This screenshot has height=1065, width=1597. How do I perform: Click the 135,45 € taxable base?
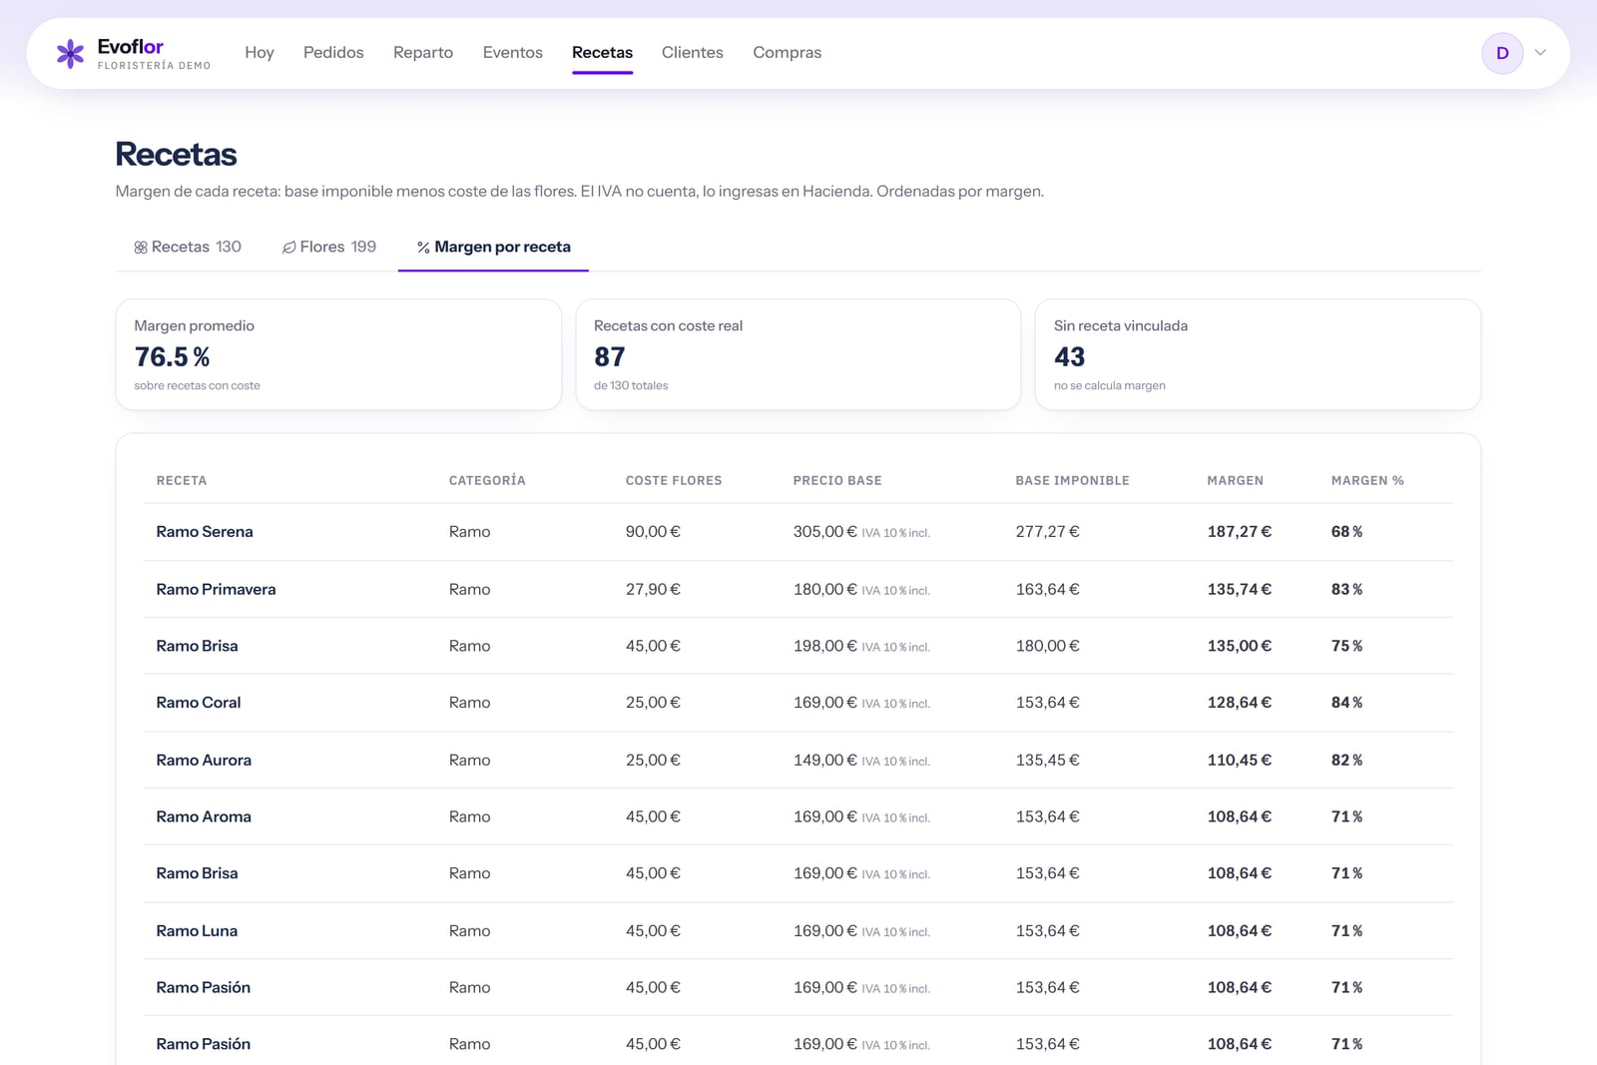click(x=1048, y=760)
